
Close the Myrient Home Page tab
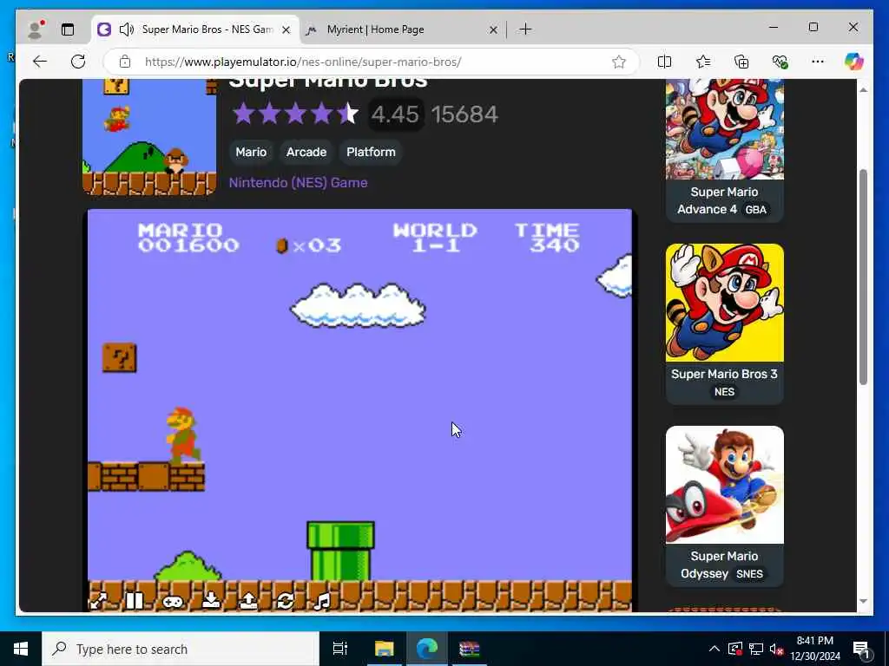pos(493,29)
